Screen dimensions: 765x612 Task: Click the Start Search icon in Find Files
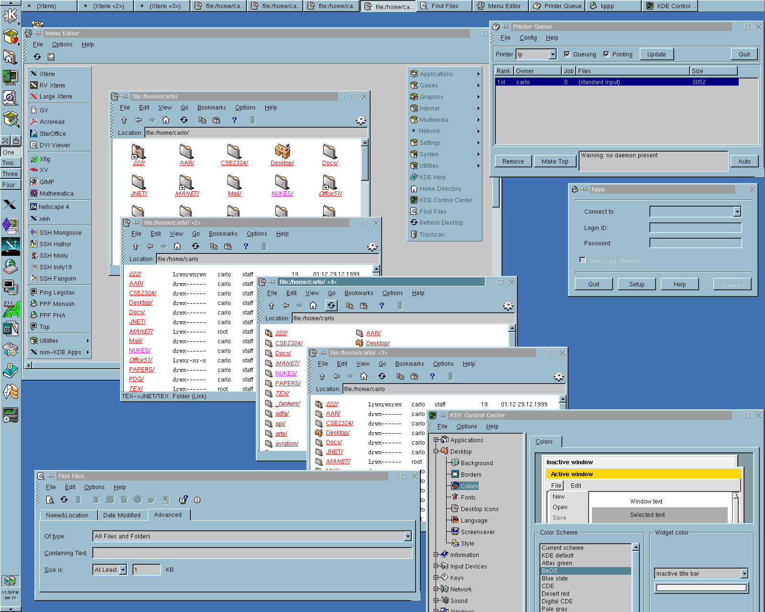tap(50, 500)
